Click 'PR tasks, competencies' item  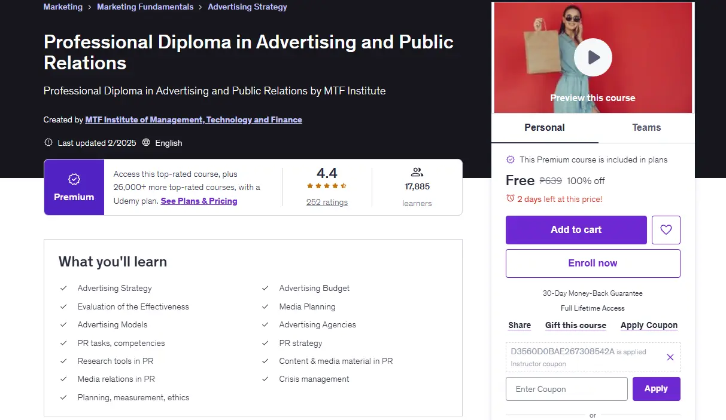pos(121,343)
